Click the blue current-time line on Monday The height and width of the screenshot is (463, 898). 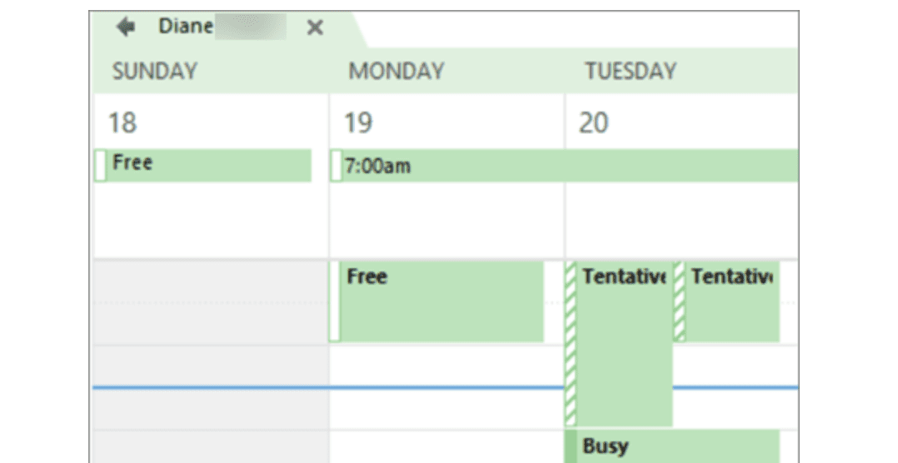447,387
